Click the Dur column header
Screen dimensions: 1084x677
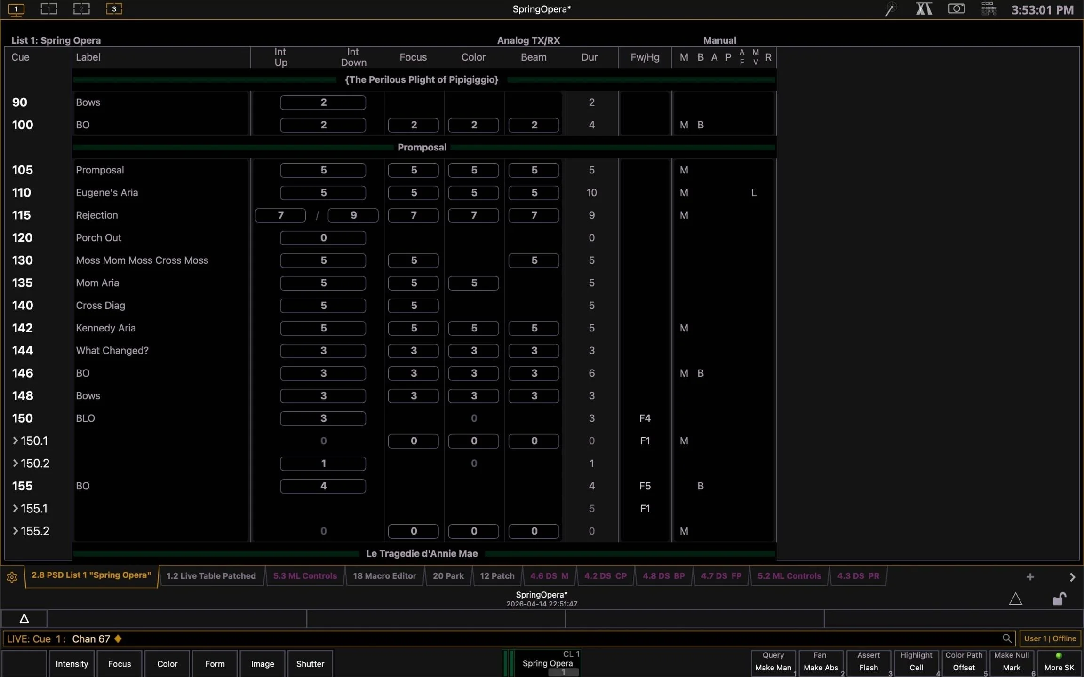(589, 57)
